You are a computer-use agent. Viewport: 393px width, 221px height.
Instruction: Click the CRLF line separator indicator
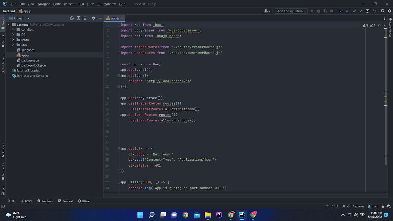click(335, 206)
